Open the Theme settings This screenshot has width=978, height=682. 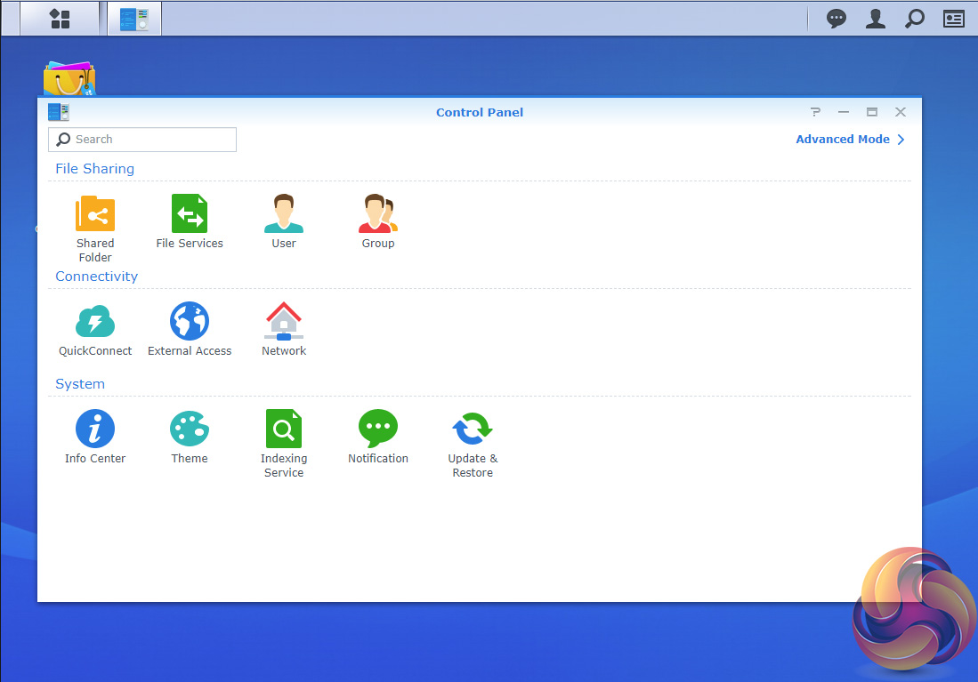click(190, 437)
